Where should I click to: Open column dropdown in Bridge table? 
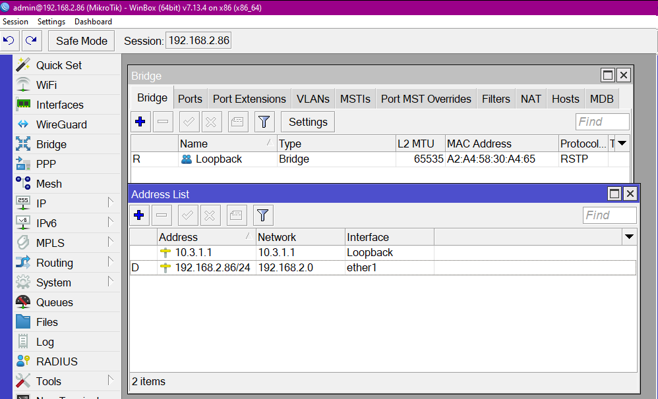pyautogui.click(x=622, y=144)
